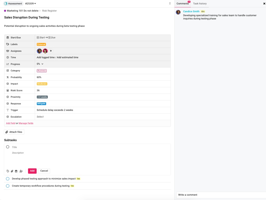Click the calendar date icon in subtask toolbar
266x200 pixels.
tap(16, 171)
